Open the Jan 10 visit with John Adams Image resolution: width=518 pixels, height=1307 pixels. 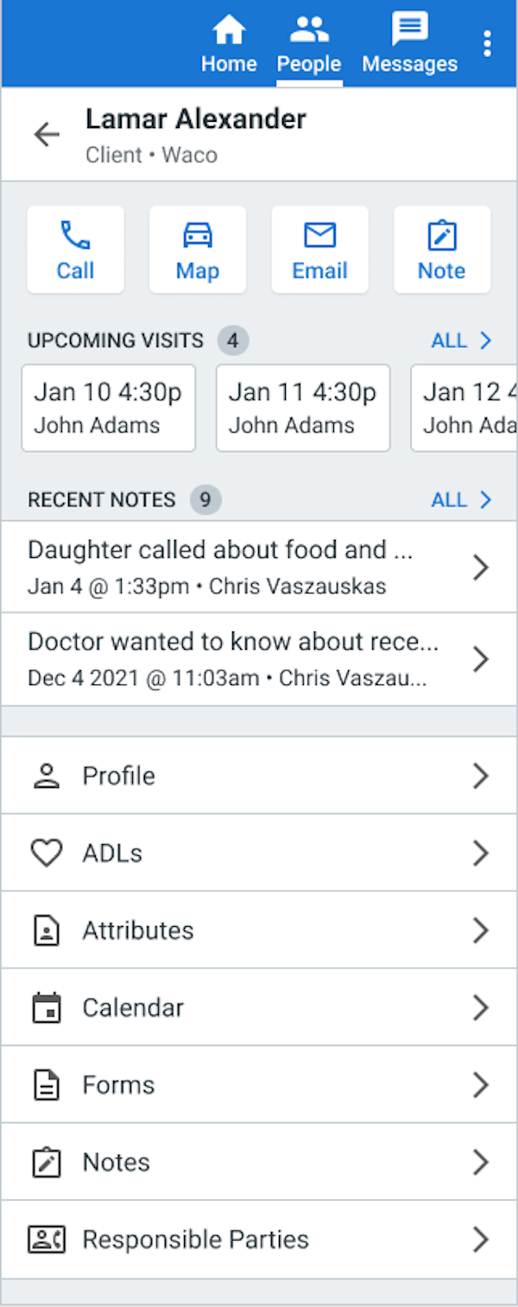point(108,407)
